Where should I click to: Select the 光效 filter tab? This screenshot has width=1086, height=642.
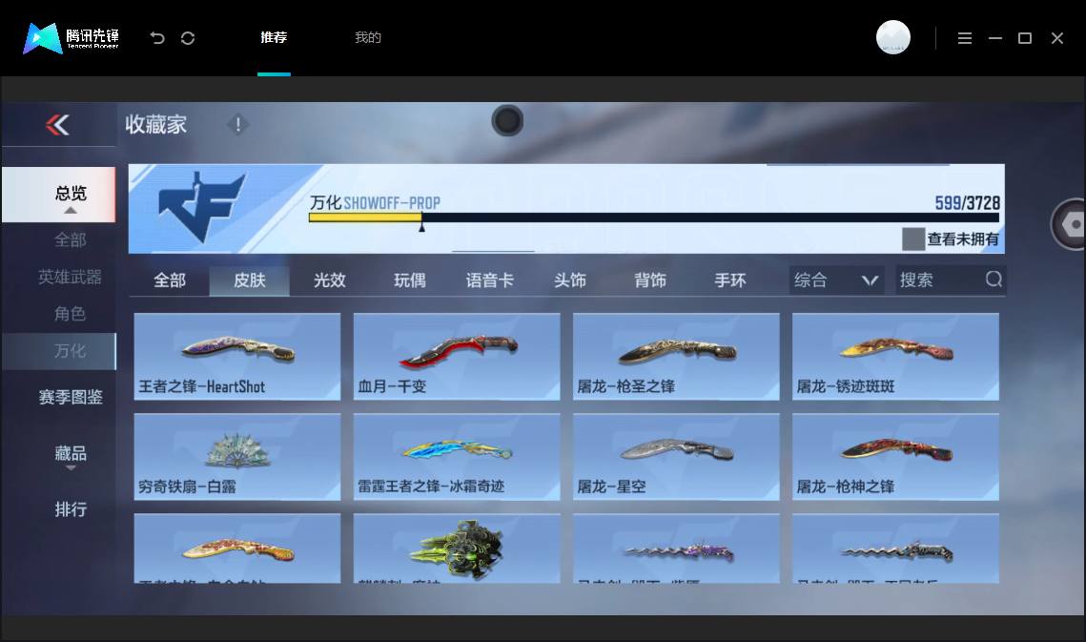click(330, 280)
